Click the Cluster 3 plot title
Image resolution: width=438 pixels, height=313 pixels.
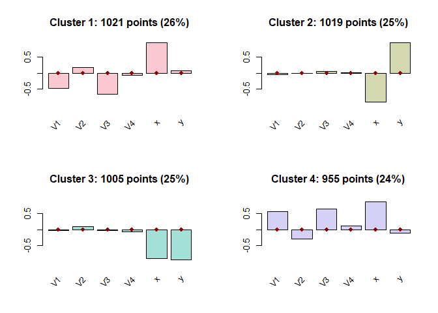point(119,179)
